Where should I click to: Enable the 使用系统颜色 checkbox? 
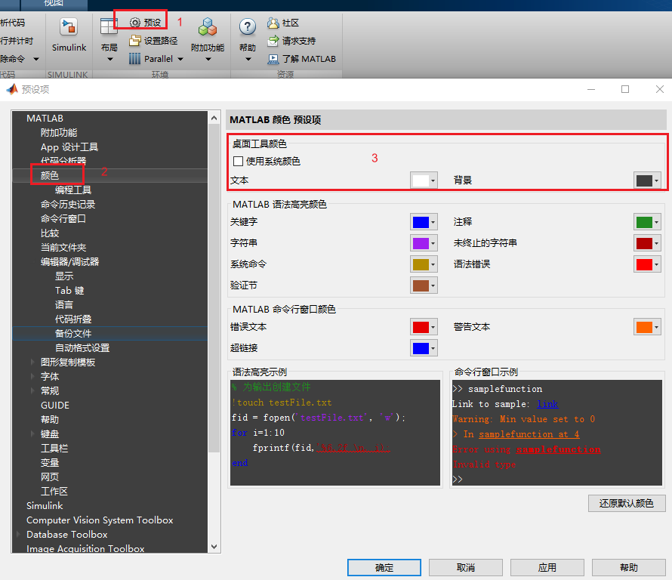238,161
